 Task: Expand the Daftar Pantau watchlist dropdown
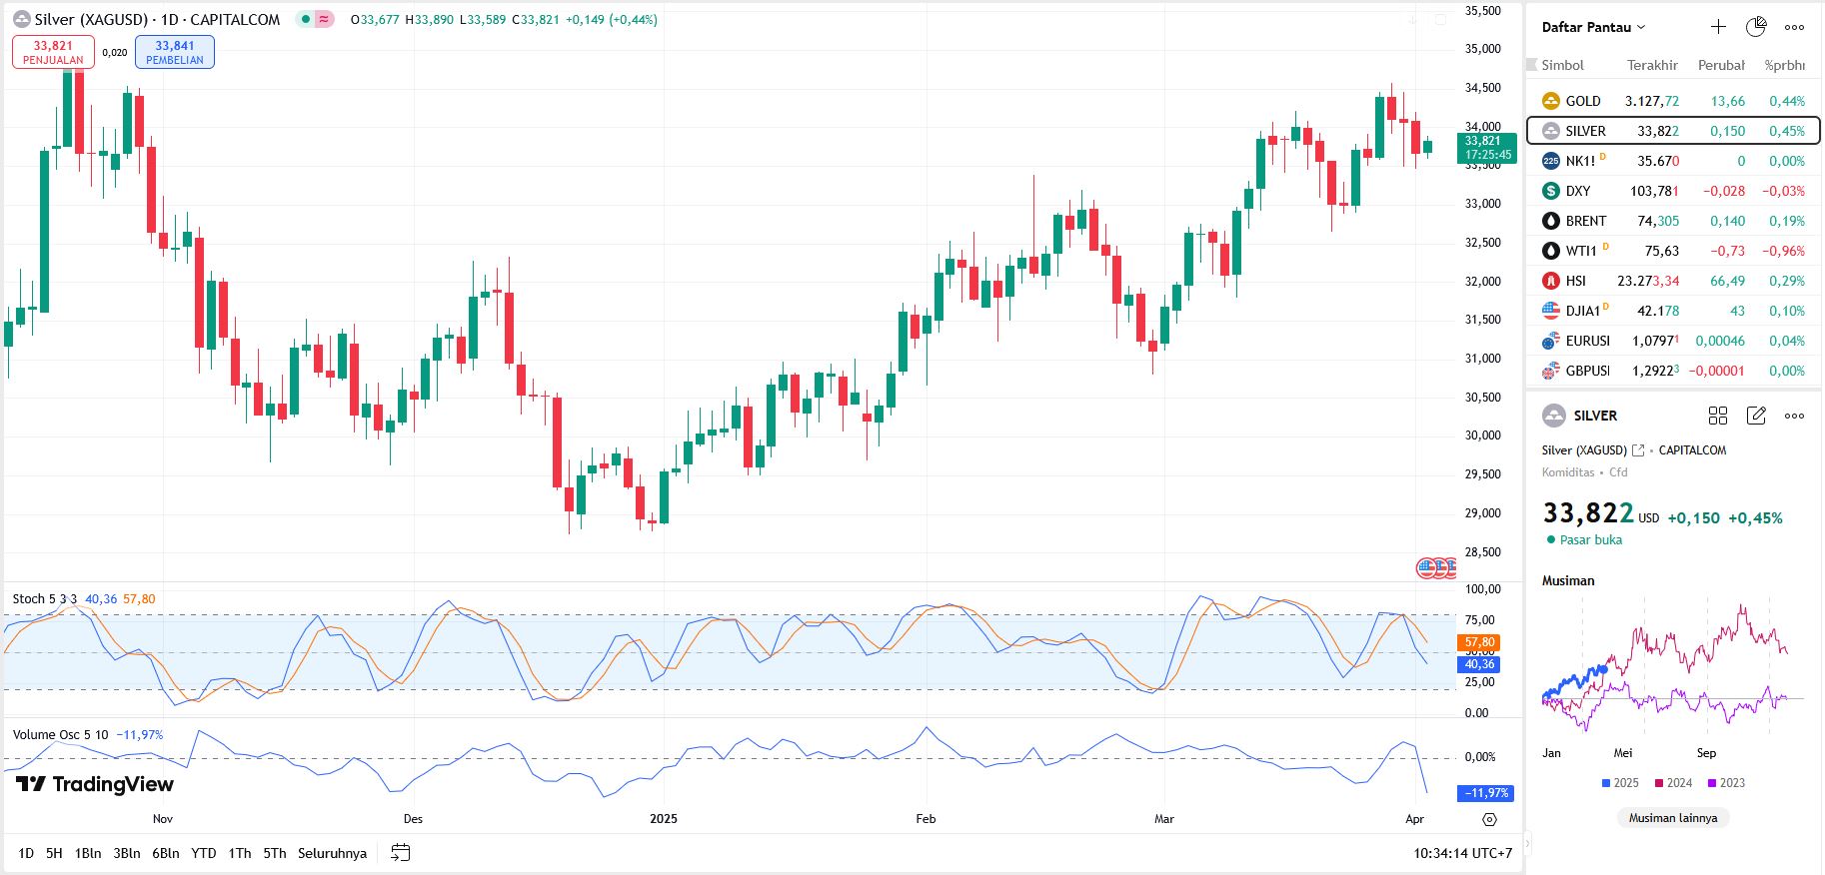1593,27
